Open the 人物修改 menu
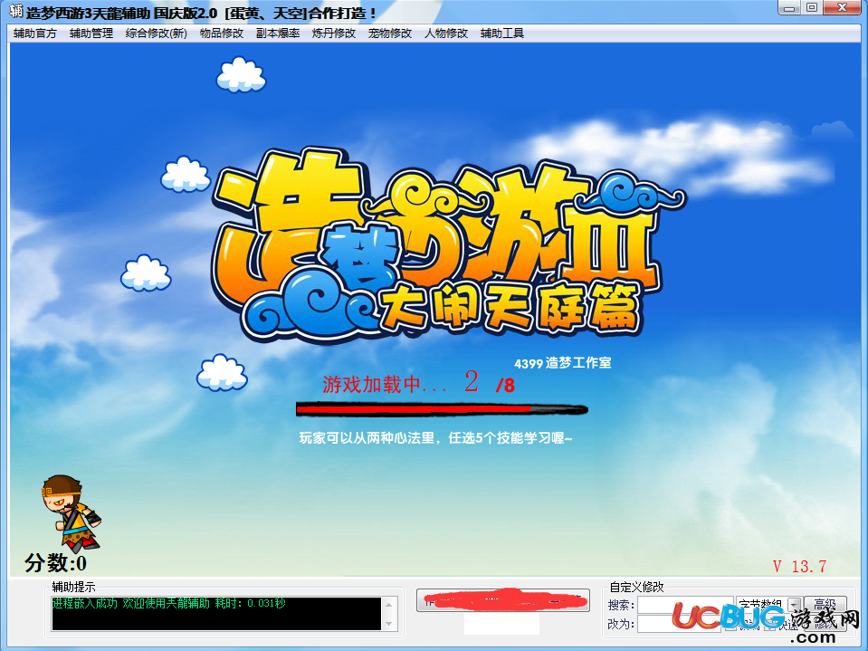 [x=446, y=34]
